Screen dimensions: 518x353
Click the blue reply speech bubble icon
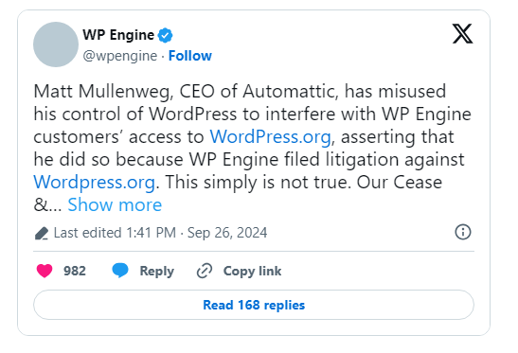pyautogui.click(x=120, y=271)
